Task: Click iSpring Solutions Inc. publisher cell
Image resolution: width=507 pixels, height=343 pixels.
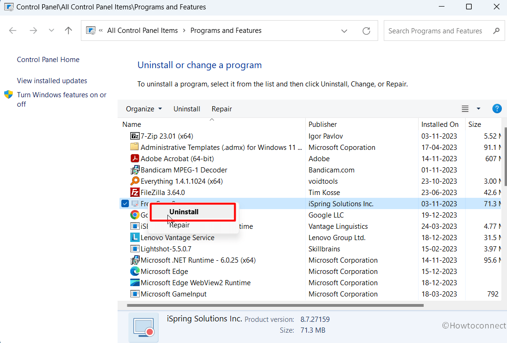Action: [x=341, y=203]
